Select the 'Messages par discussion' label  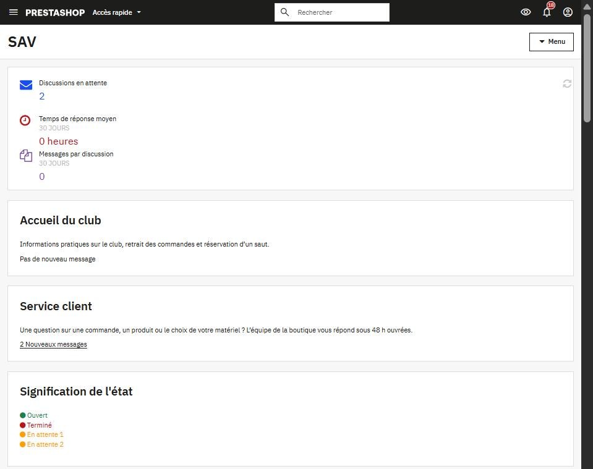click(x=76, y=154)
